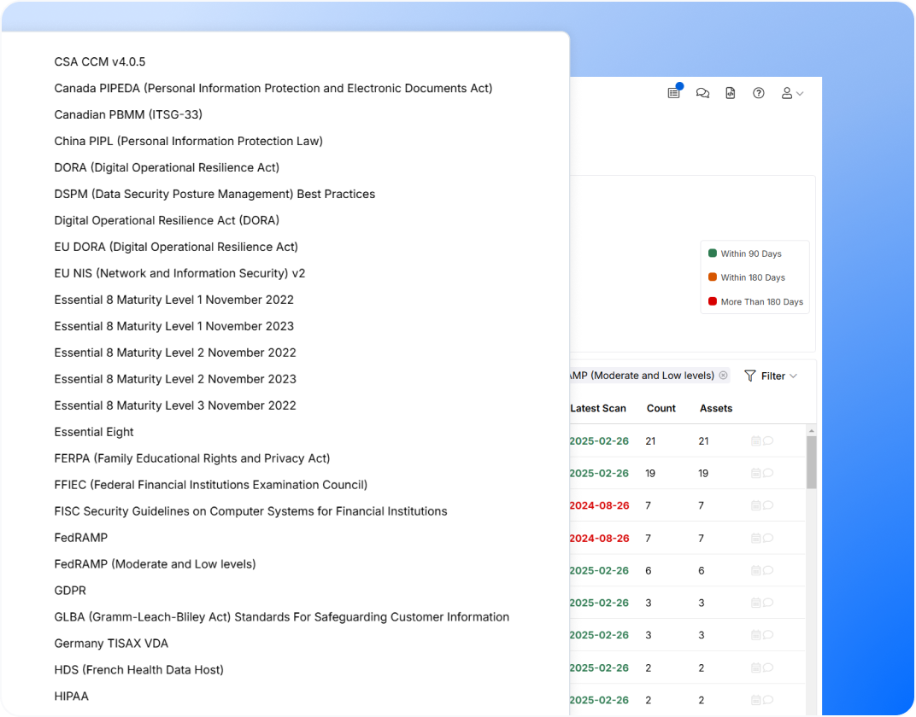
Task: Select DORA (Digital Operational Resilience Act)
Action: 167,167
